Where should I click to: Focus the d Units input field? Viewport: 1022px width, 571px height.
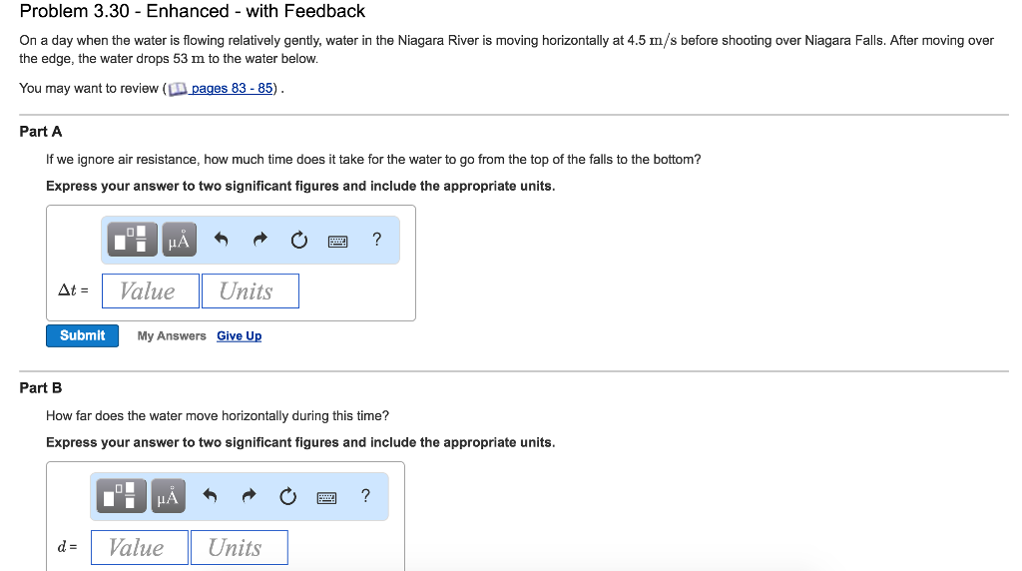tap(240, 547)
